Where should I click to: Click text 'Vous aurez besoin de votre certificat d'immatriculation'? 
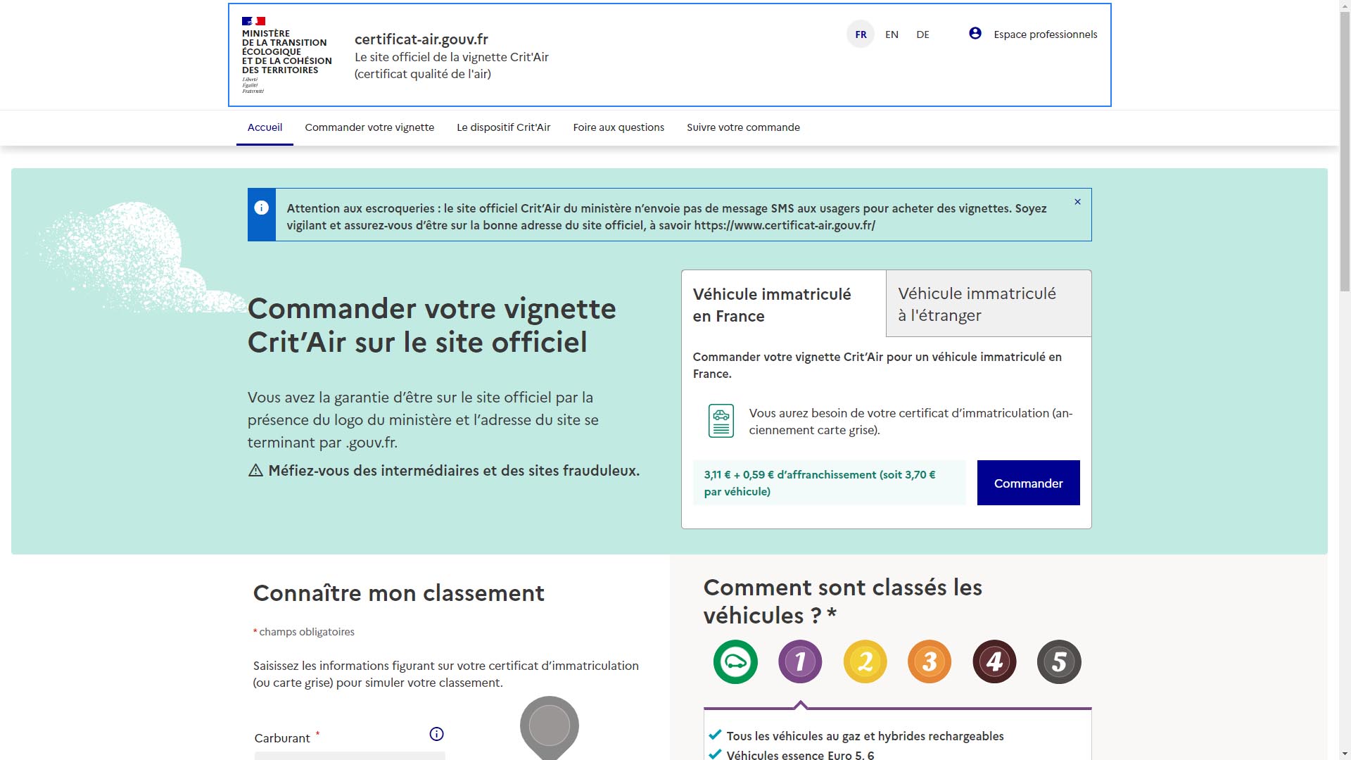coord(911,421)
